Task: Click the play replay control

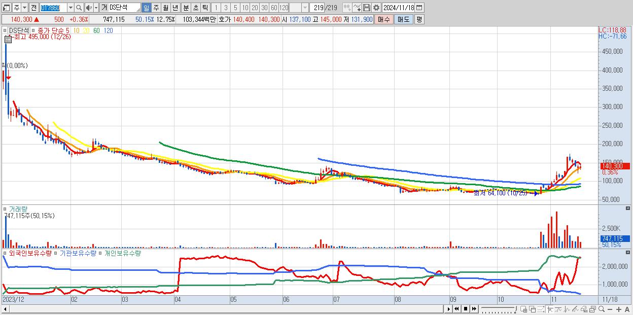Action: 449,309
